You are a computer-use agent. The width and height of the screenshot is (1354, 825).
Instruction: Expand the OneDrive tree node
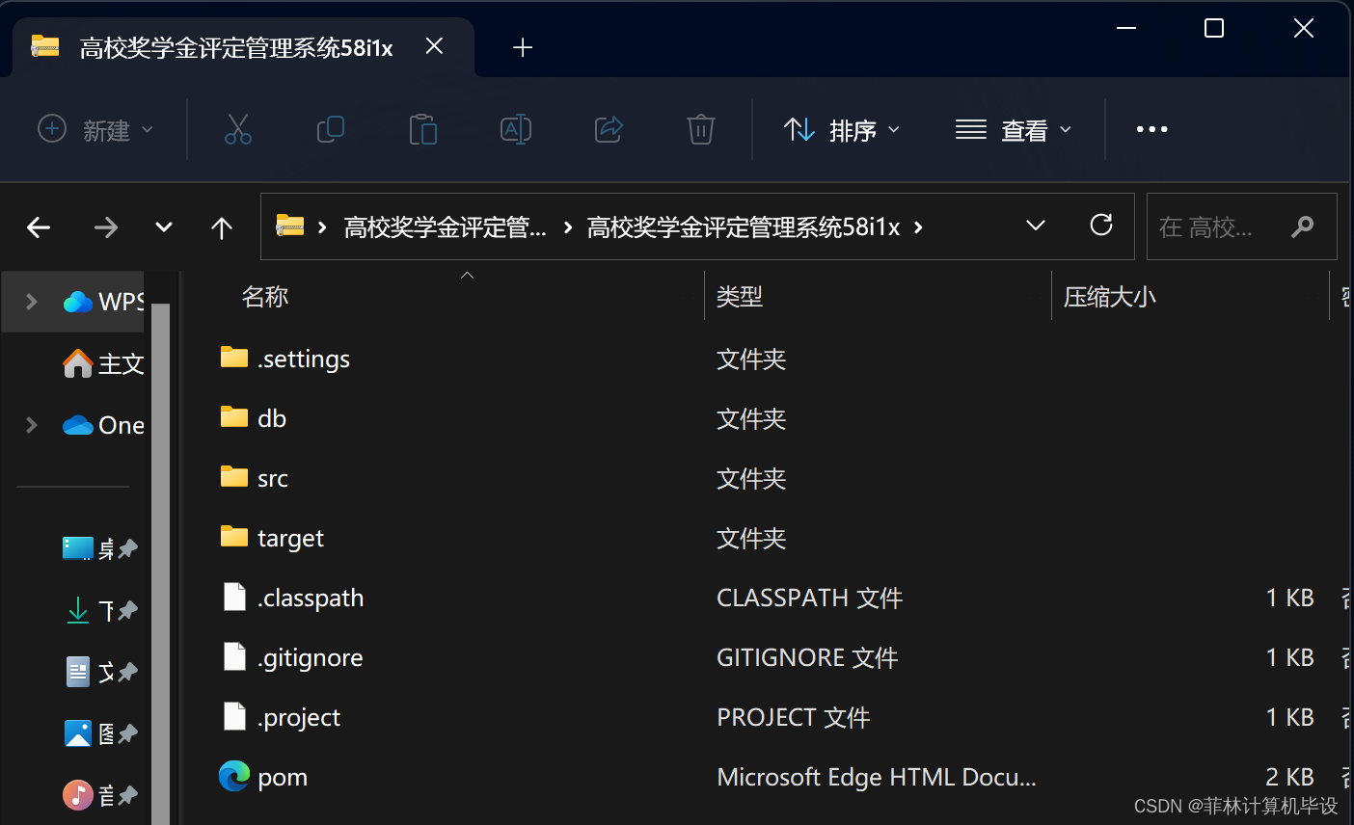31,425
